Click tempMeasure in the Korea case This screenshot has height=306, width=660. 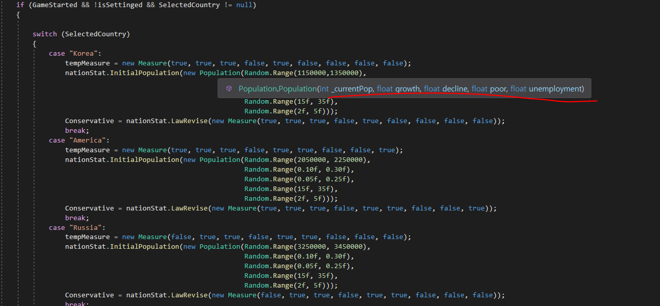[x=88, y=63]
